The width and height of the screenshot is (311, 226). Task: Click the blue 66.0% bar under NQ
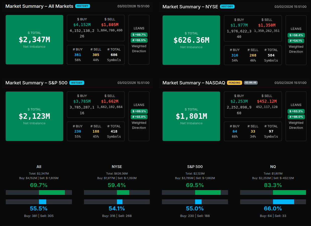[x=283, y=202]
